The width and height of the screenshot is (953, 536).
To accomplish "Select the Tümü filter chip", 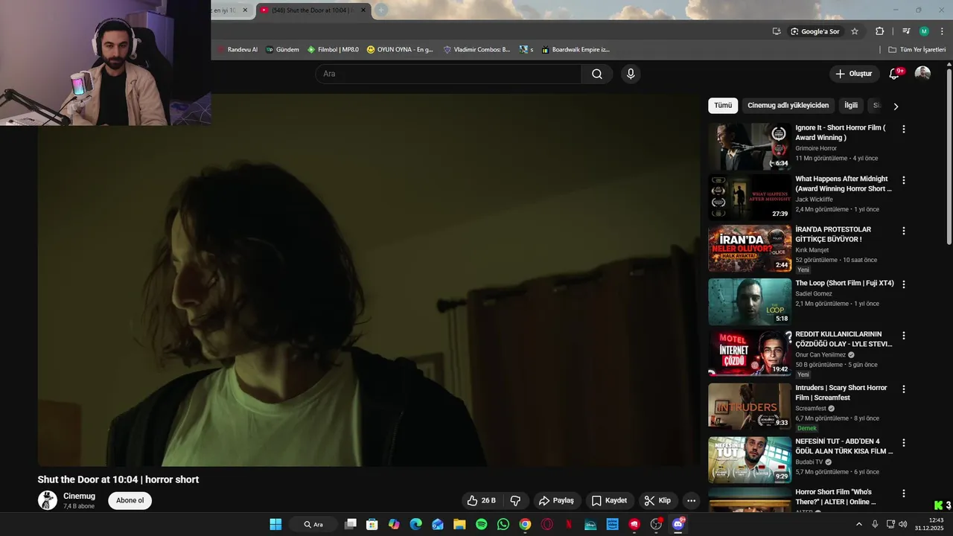I will 723,106.
